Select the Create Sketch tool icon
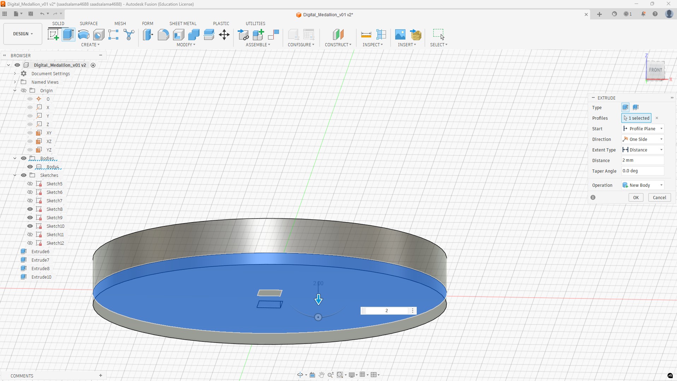 pyautogui.click(x=53, y=35)
